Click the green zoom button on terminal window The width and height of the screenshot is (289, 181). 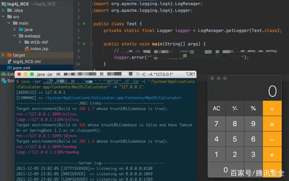click(x=32, y=74)
